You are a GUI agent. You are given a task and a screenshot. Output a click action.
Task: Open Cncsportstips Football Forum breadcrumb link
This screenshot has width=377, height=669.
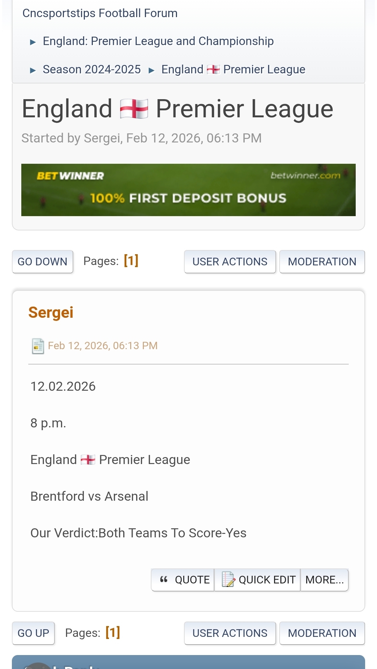[x=100, y=13]
